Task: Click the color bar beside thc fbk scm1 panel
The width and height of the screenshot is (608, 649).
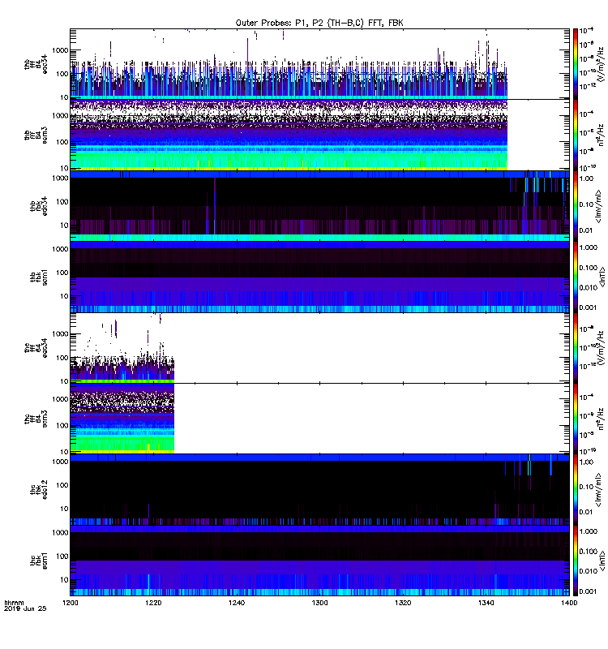Action: tap(576, 561)
